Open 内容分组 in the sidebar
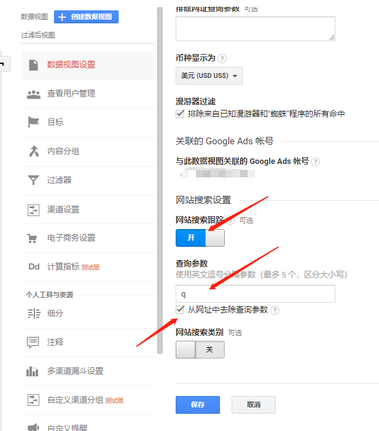 click(87, 152)
